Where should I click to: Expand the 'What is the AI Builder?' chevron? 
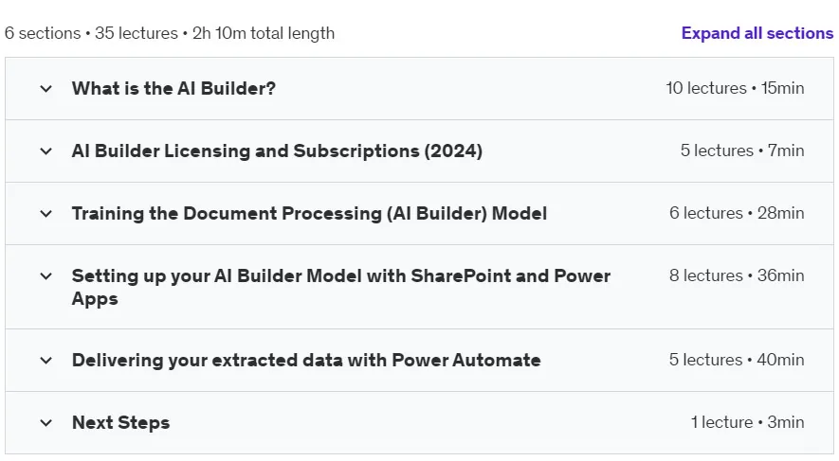click(x=46, y=89)
